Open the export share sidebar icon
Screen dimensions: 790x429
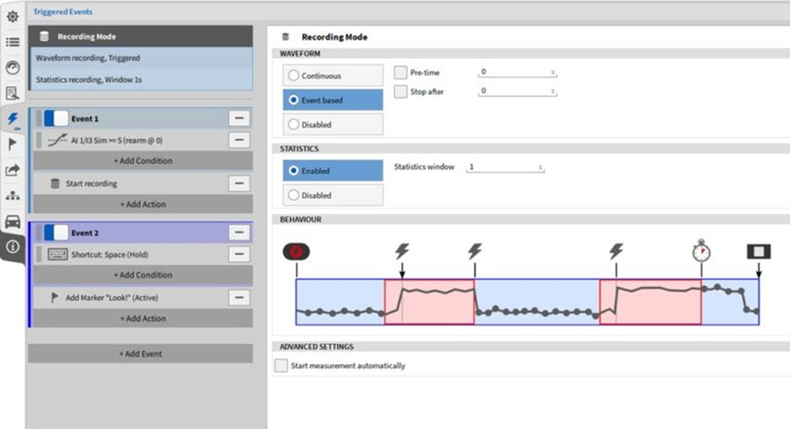tap(13, 170)
